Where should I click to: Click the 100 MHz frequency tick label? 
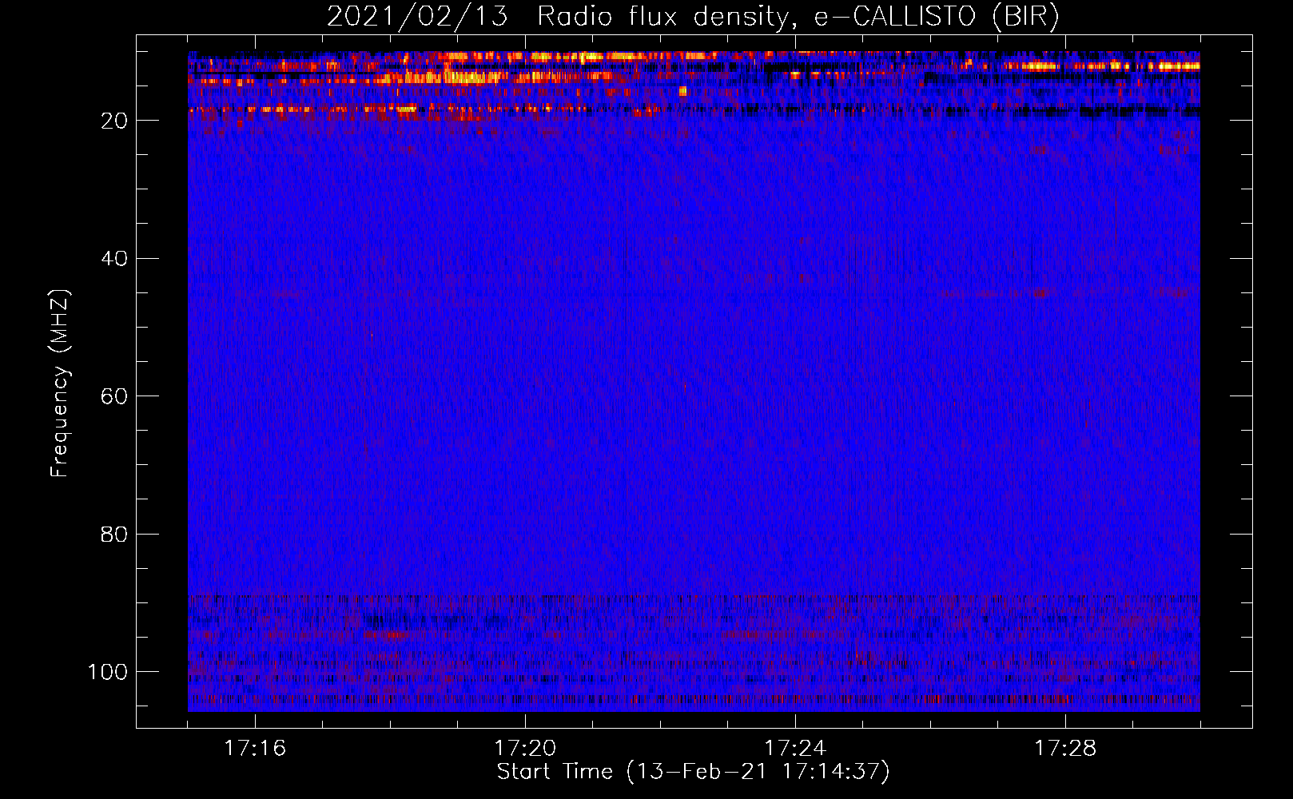coord(107,671)
